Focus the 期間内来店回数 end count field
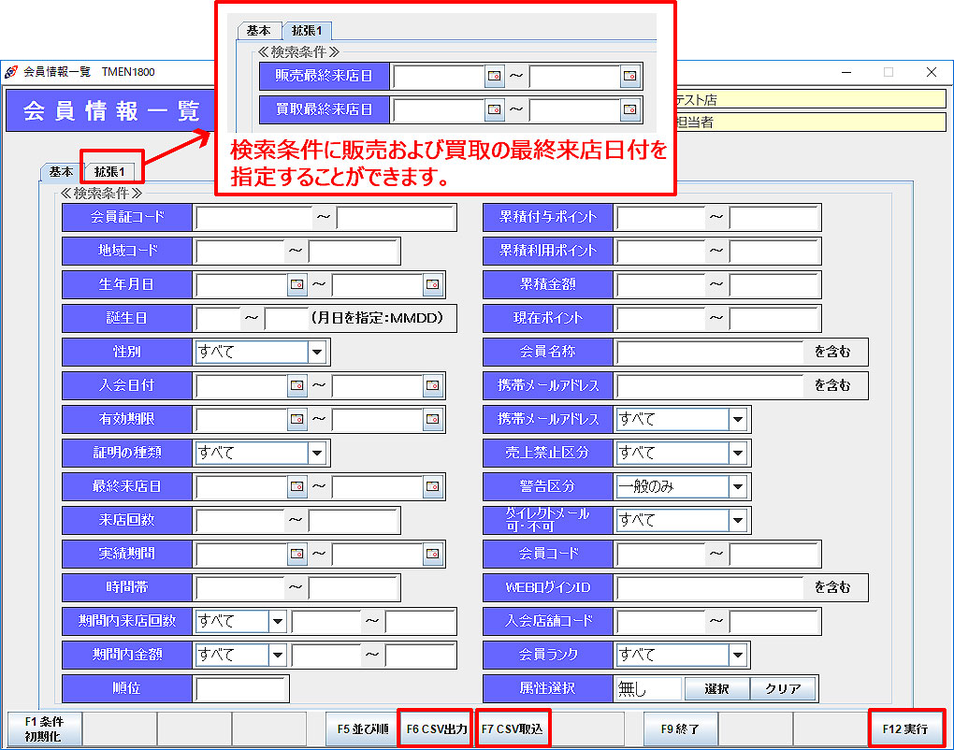Image resolution: width=954 pixels, height=750 pixels. 419,621
